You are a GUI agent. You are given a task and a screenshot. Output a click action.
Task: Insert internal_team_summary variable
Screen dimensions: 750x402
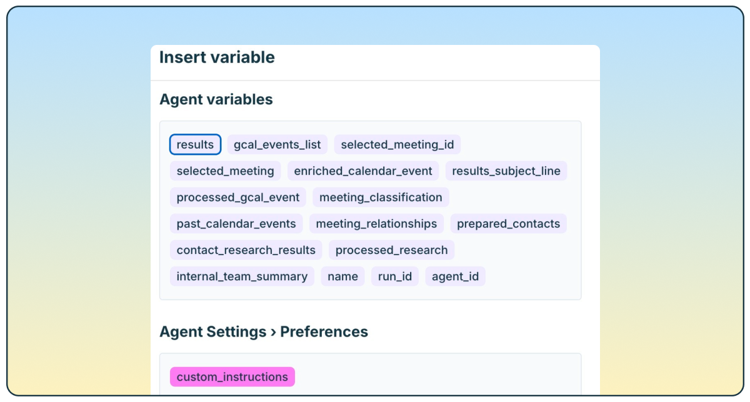242,276
